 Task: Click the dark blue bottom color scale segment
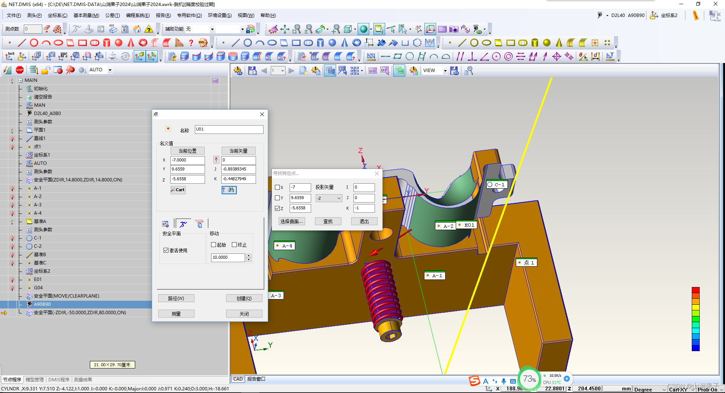coord(696,348)
